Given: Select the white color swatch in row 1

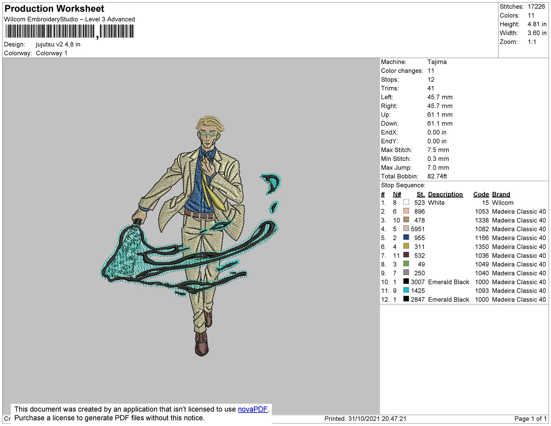Looking at the screenshot, I should point(406,202).
